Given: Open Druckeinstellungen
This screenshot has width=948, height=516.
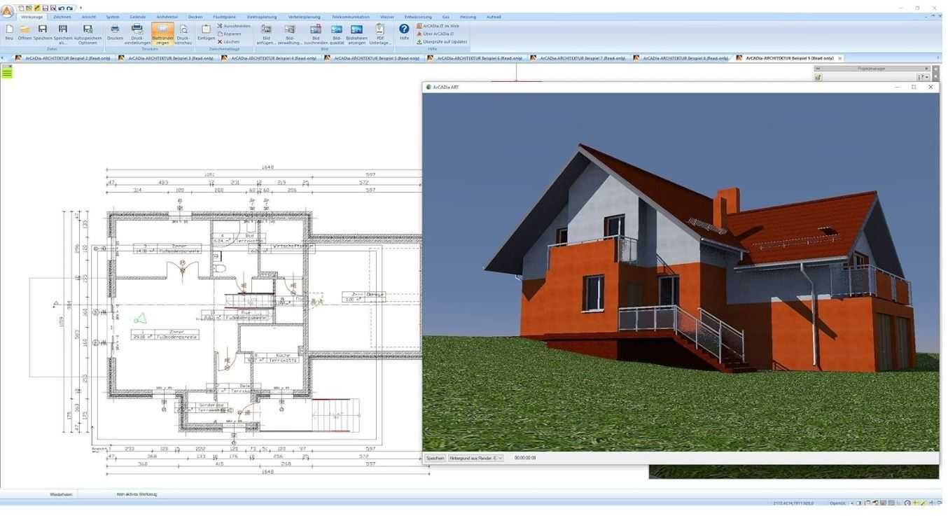Looking at the screenshot, I should pos(137,35).
